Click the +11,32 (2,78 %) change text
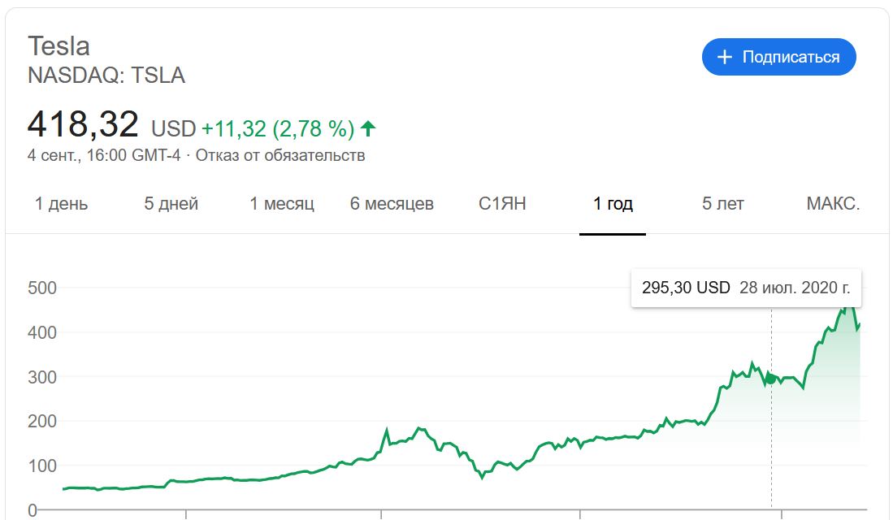This screenshot has height=520, width=893. 278,128
